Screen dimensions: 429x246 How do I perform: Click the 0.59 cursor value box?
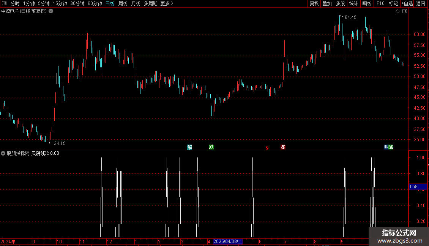click(x=418, y=187)
